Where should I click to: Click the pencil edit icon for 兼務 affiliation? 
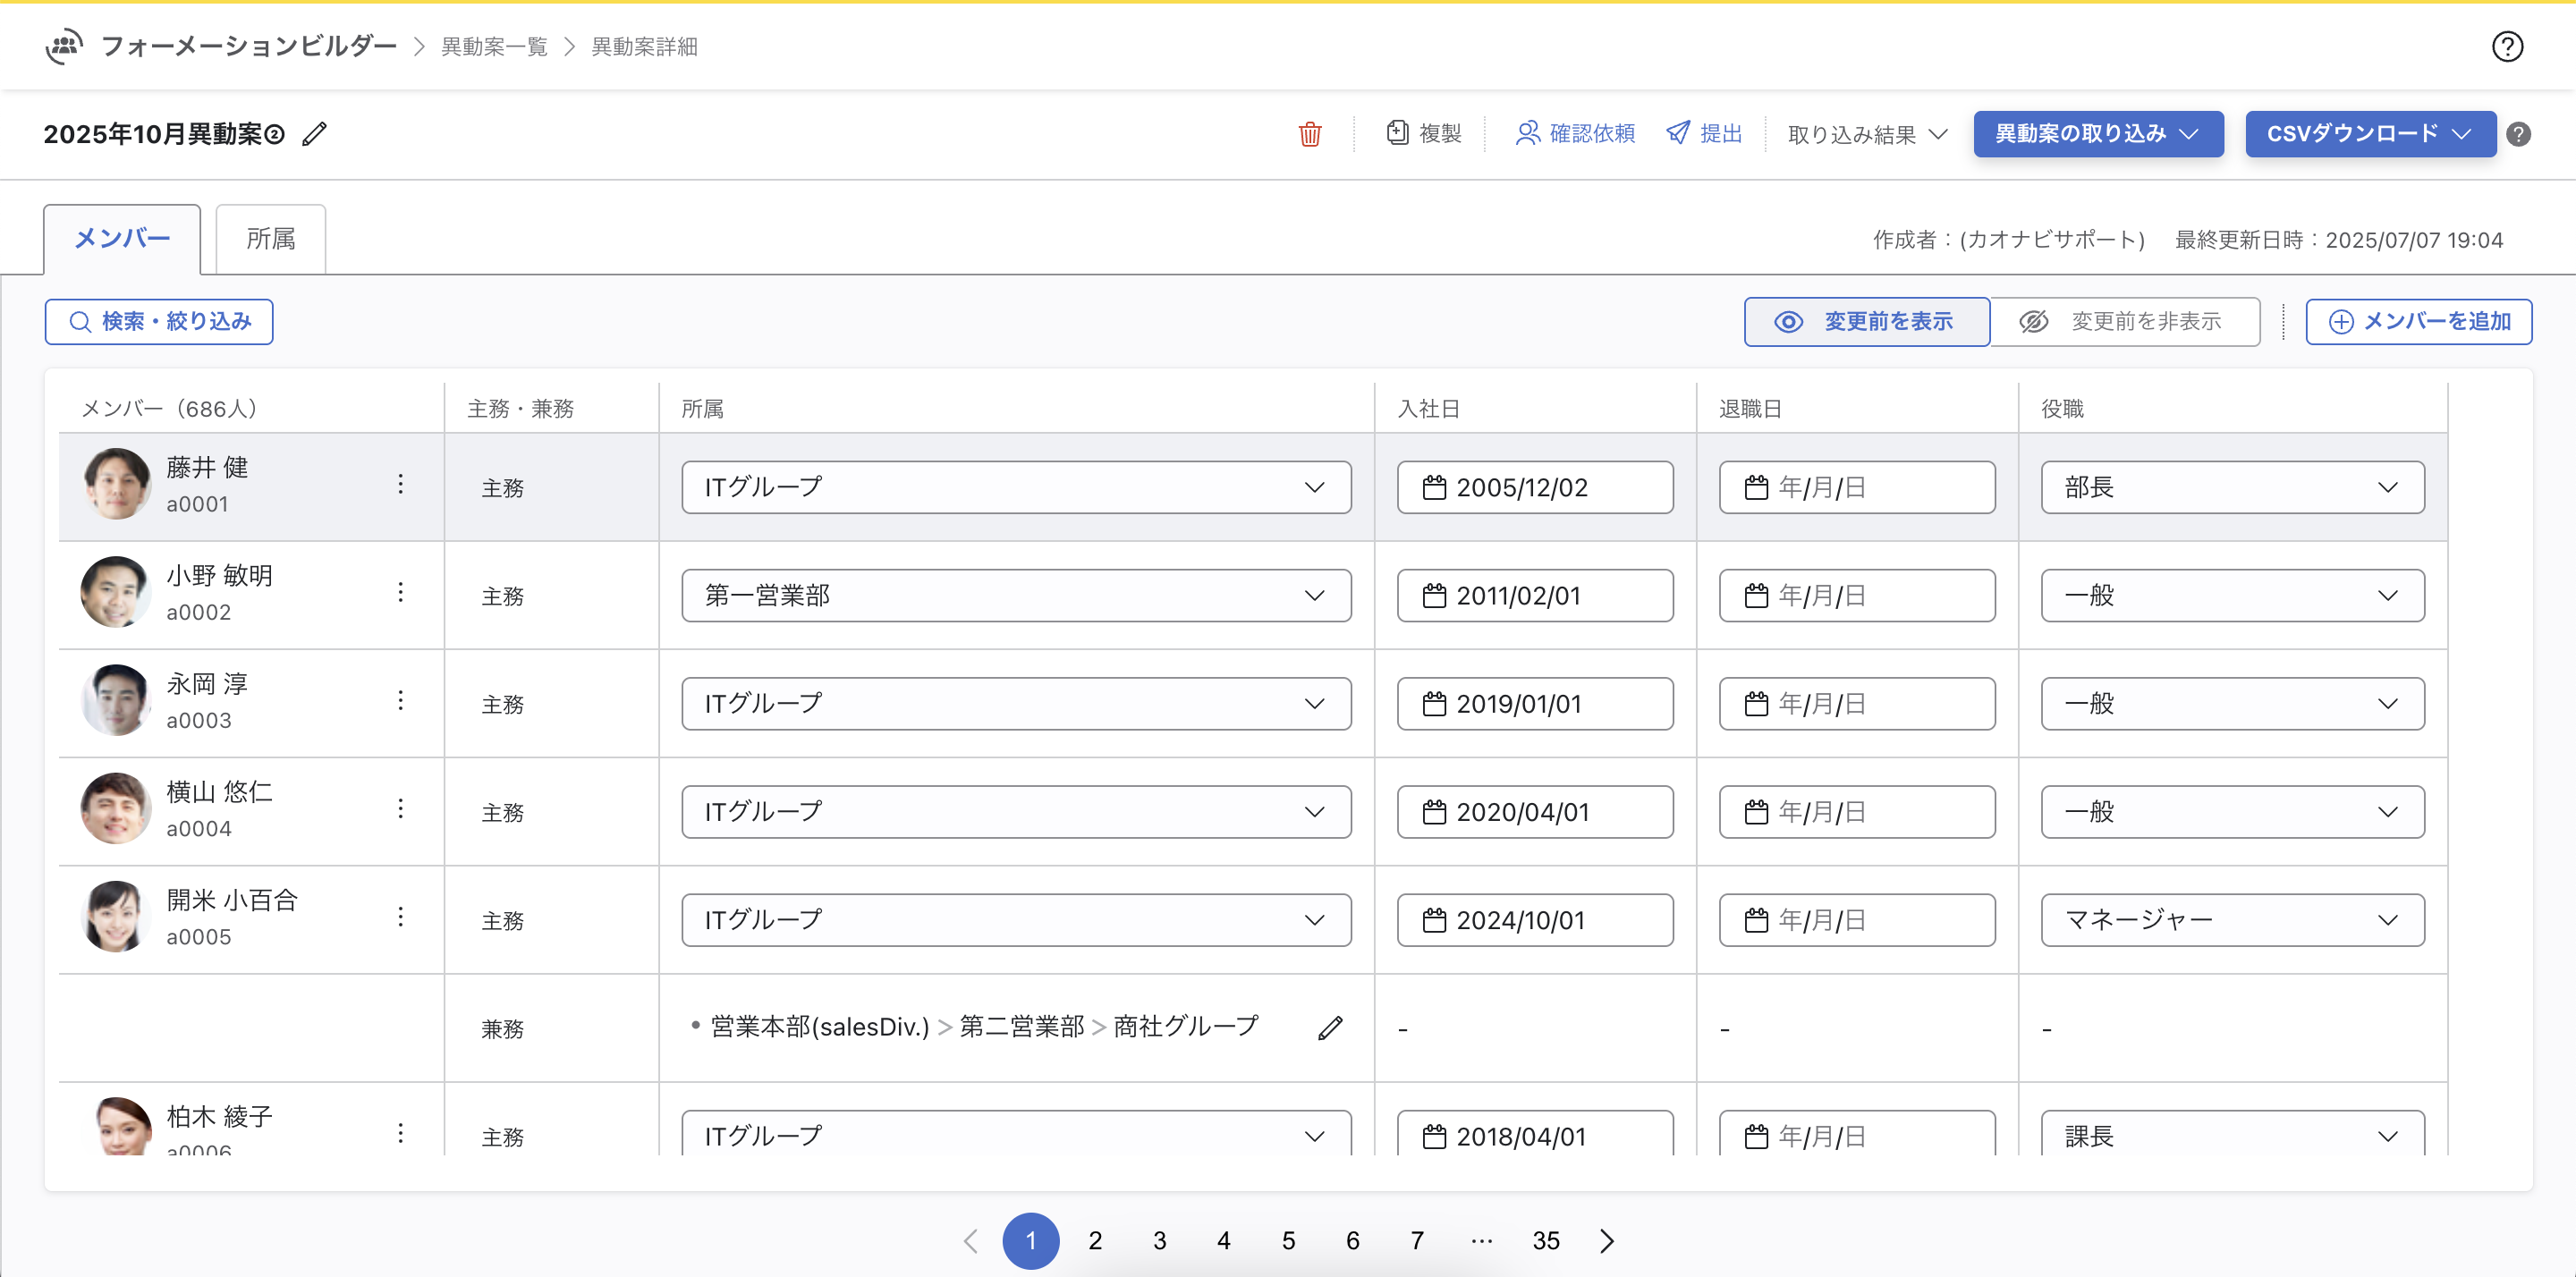coord(1329,1028)
